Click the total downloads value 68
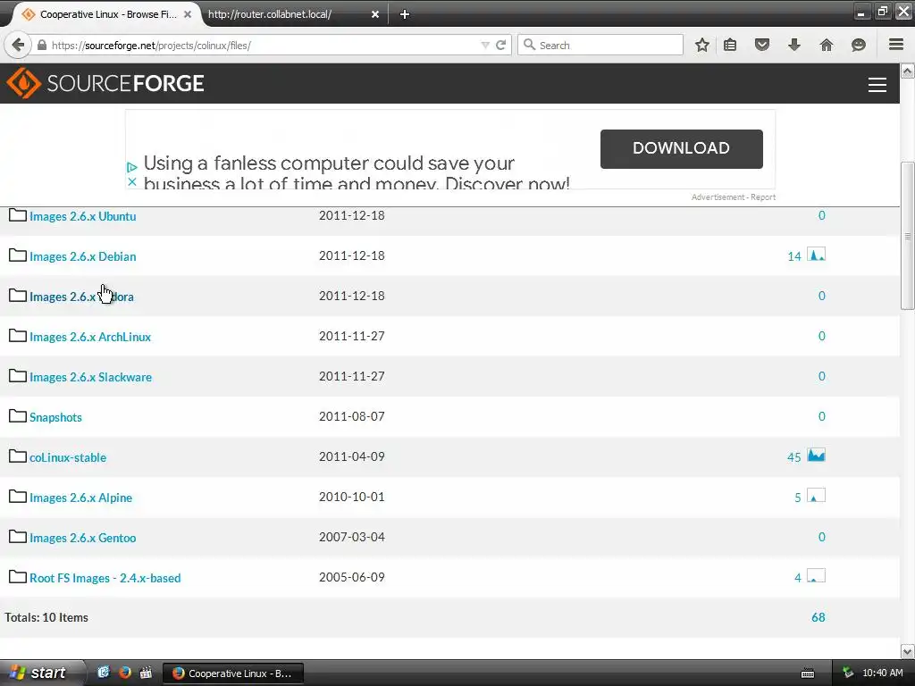The height and width of the screenshot is (686, 915). [818, 617]
